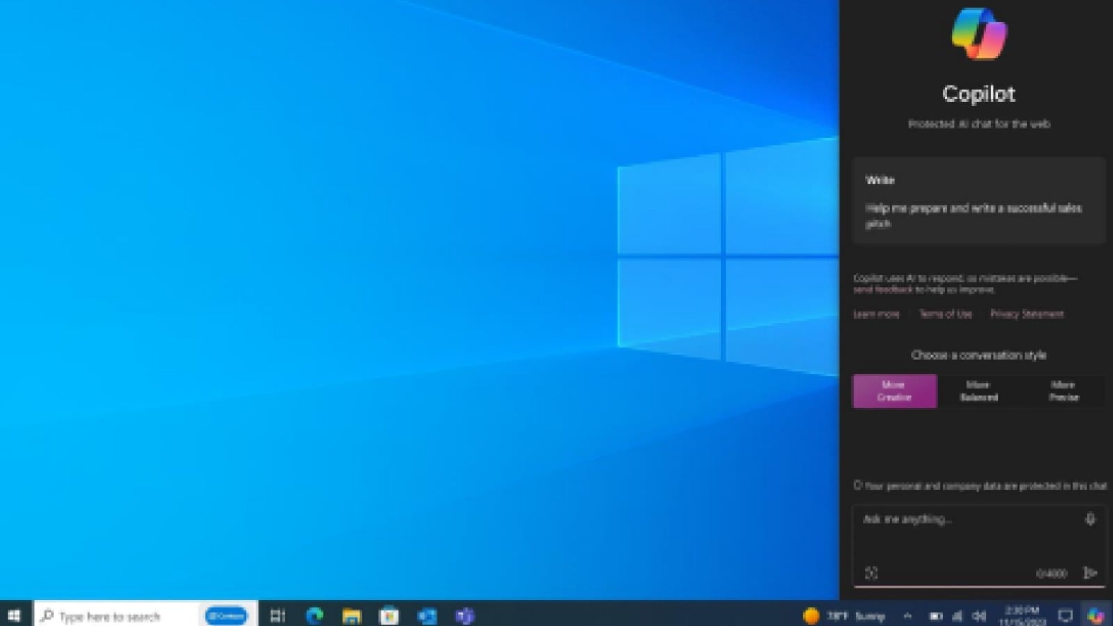This screenshot has height=626, width=1113.
Task: Open the Copilot icon in the taskbar
Action: point(1096,616)
